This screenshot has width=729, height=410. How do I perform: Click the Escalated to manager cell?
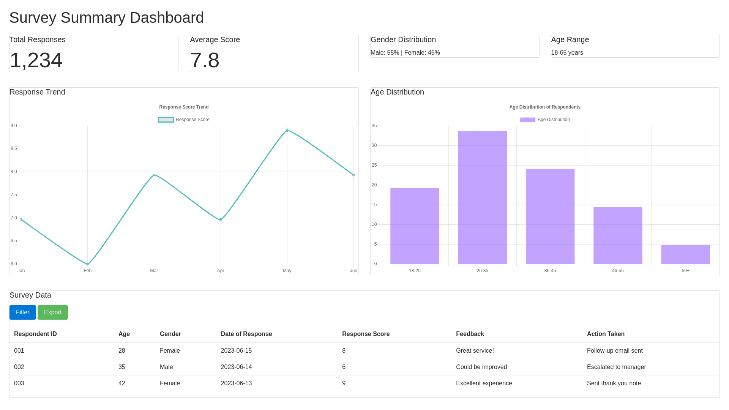[616, 367]
